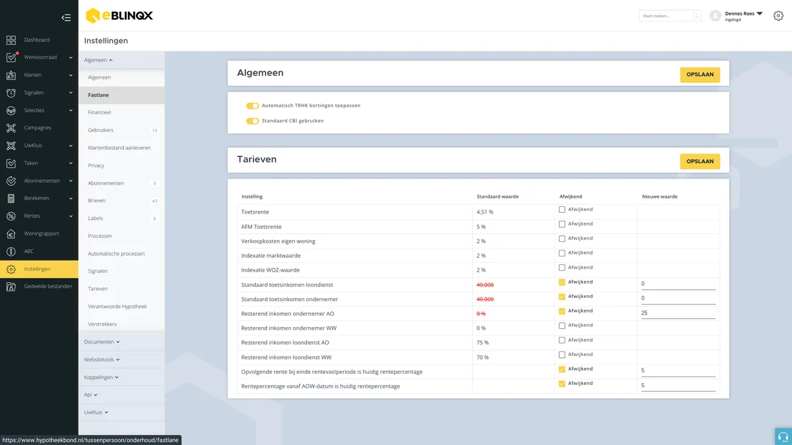Viewport: 792px width, 445px height.
Task: Click the Campagnes network icon
Action: coord(11,128)
